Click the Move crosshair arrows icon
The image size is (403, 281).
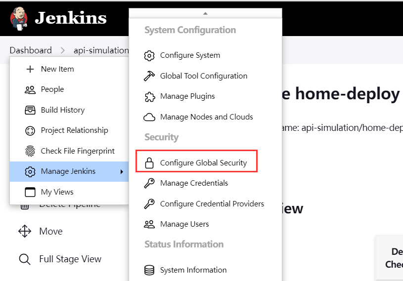(25, 231)
